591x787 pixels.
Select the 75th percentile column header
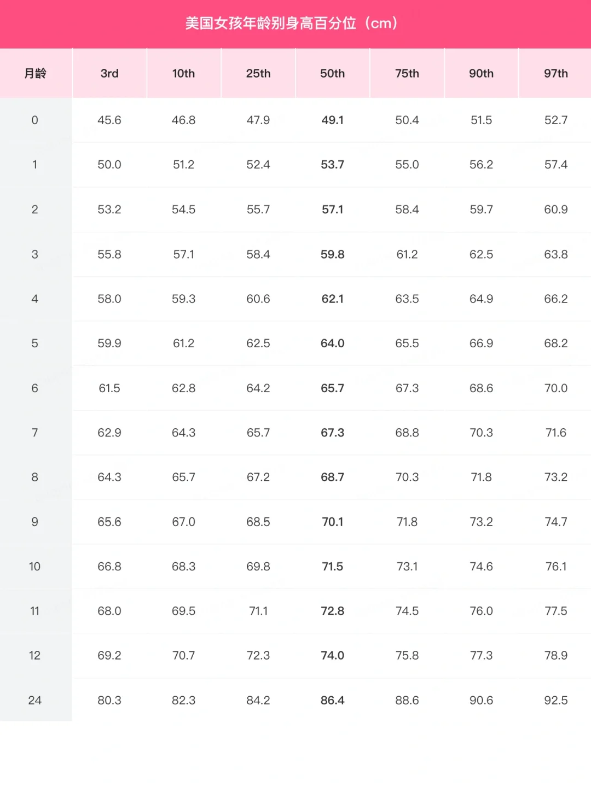tap(407, 73)
